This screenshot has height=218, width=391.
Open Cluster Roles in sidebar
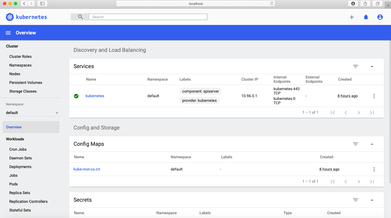20,56
